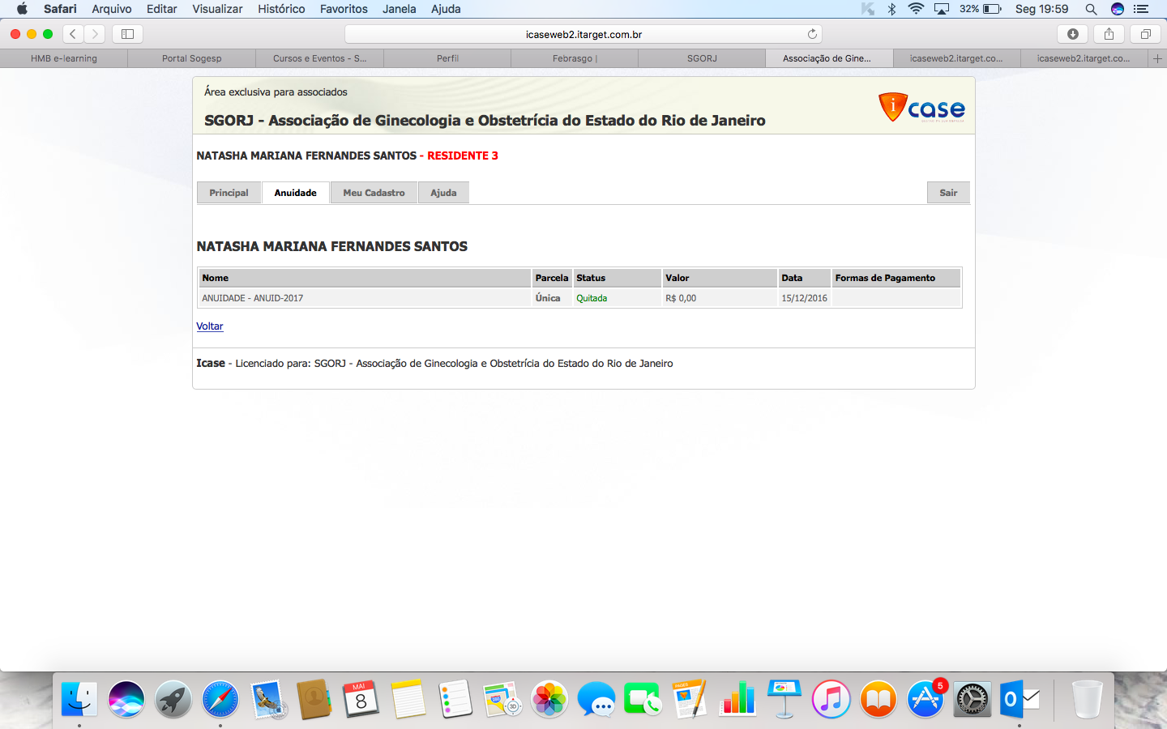This screenshot has height=729, width=1167.
Task: Open the Safari downloads icon
Action: tap(1072, 34)
